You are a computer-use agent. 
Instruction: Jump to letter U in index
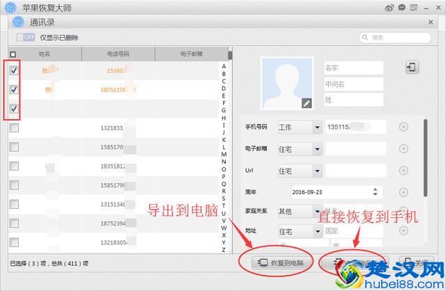[224, 213]
